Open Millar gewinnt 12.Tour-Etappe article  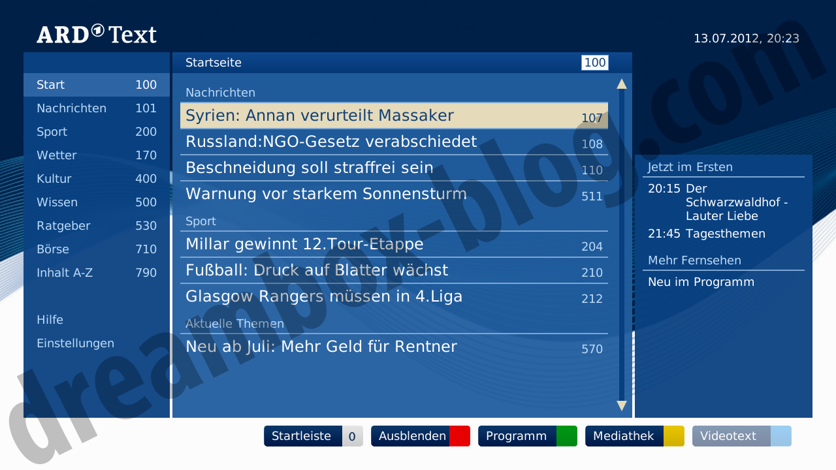[394, 245]
